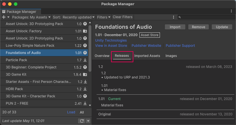
Task: Click import icon for Asset Unlock: Factory
Action: [x=85, y=31]
